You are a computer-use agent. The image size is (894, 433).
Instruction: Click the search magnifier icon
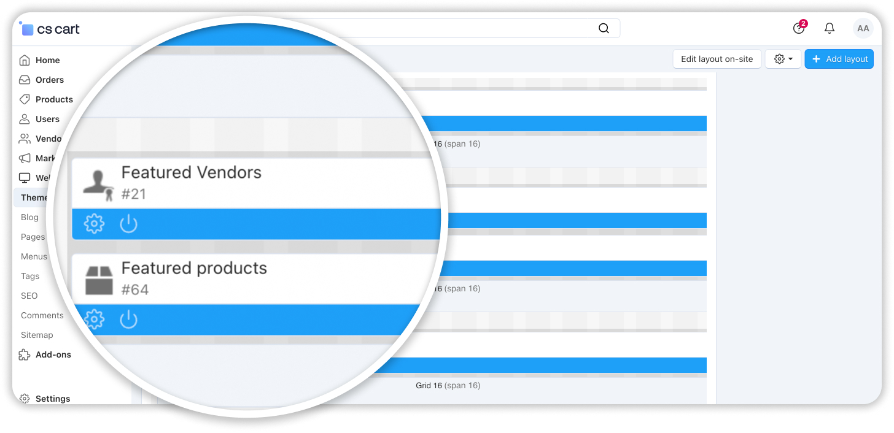click(604, 28)
